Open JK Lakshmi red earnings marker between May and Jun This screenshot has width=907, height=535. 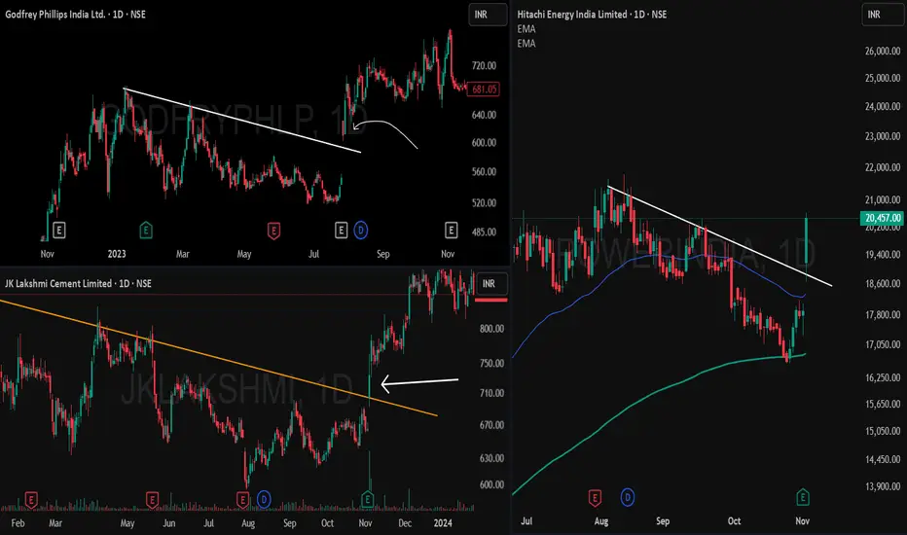152,499
